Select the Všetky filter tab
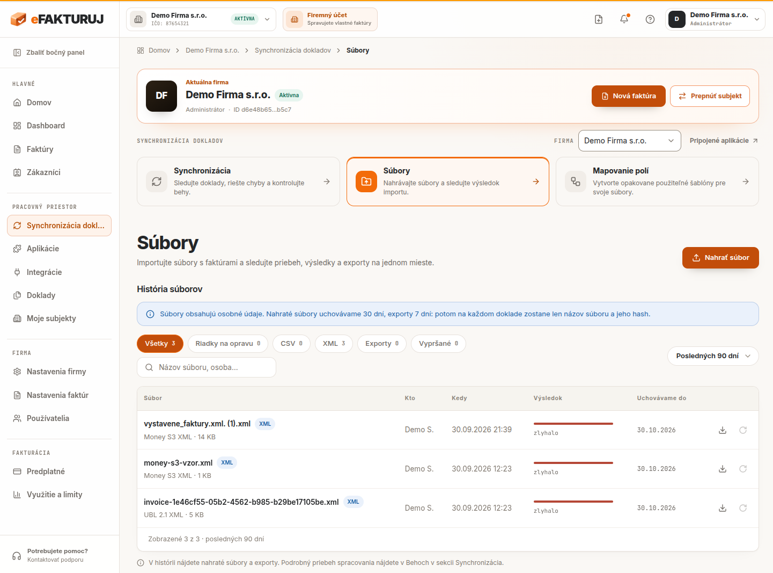 click(x=160, y=344)
